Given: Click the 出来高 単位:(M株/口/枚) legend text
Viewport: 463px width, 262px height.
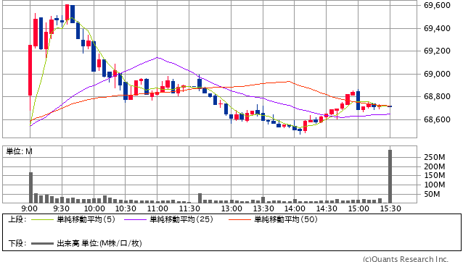Looking at the screenshot, I should point(99,243).
